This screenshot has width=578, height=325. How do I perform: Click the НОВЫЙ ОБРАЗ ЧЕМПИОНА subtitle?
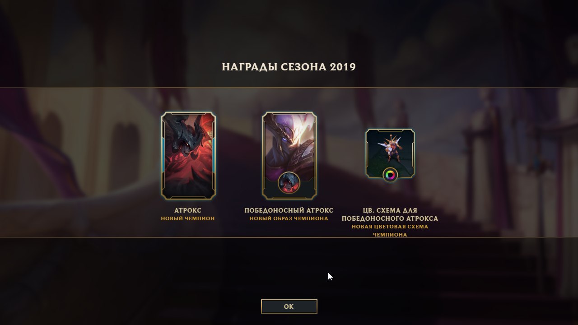click(x=289, y=218)
